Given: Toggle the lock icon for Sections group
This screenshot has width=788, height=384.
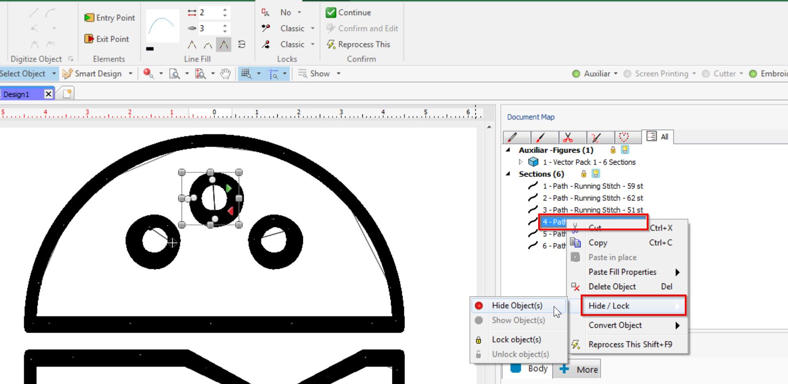Looking at the screenshot, I should point(584,174).
